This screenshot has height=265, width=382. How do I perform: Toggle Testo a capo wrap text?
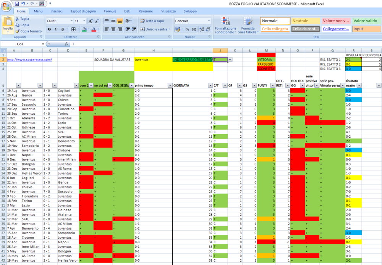coord(152,21)
